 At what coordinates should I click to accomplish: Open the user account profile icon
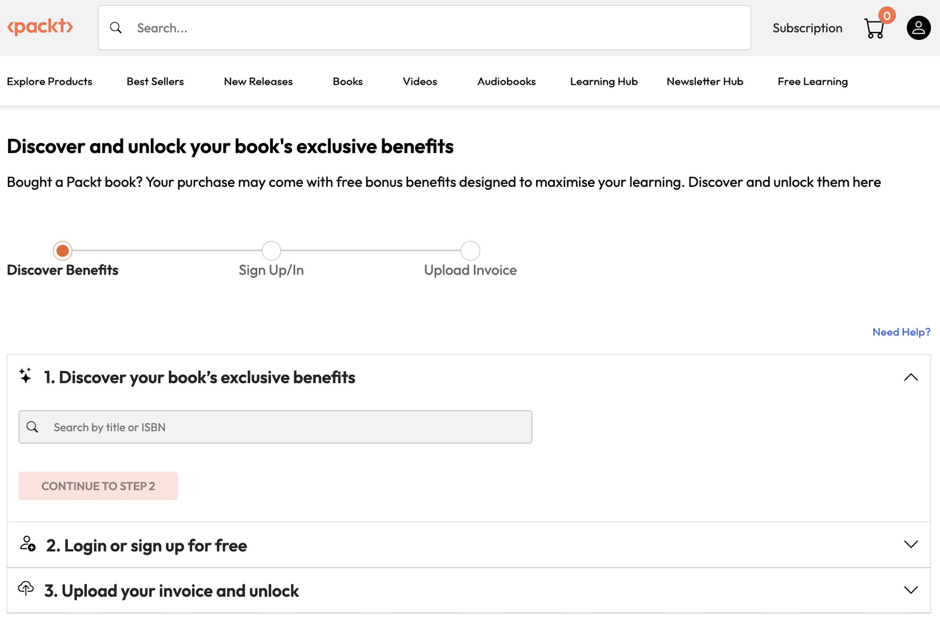[x=918, y=28]
